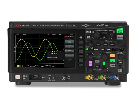This screenshot has width=137, height=103.
Task: Open the Save/Recall key
Action: tap(96, 49)
